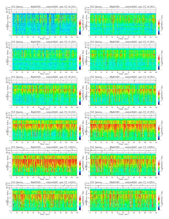
Task: Click 'Time (sec)' axis label under the 10:20:0 plot
Action: (x=45, y=179)
